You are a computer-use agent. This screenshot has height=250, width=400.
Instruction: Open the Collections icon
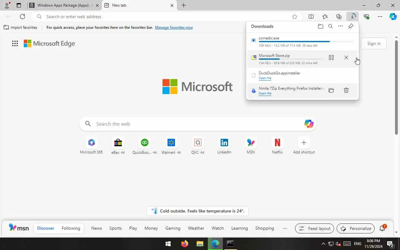click(x=339, y=17)
